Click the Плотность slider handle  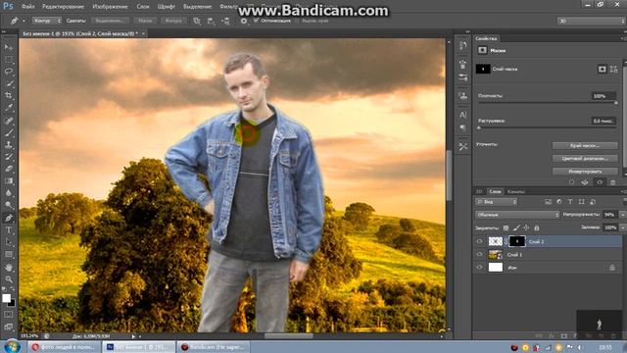coord(616,103)
